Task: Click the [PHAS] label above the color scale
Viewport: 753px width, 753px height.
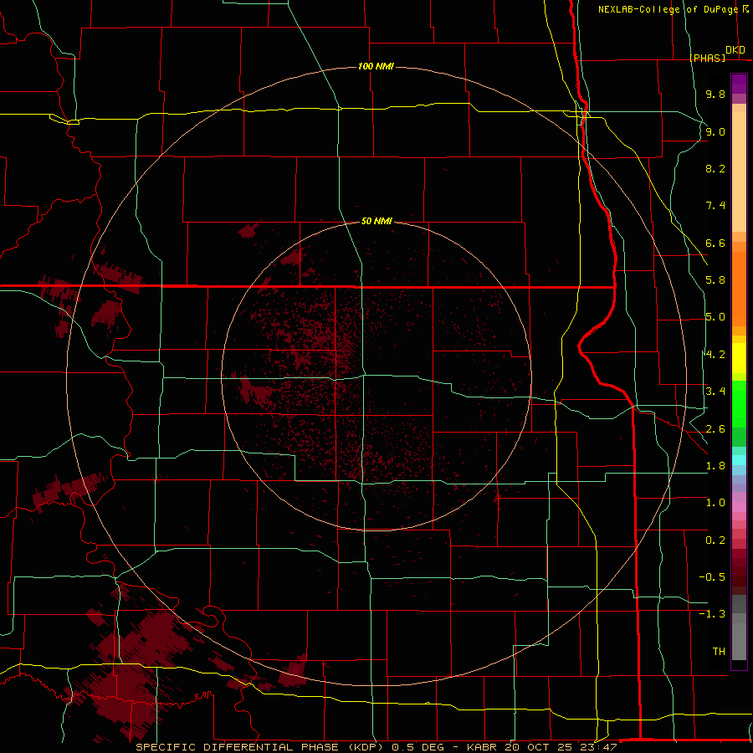Action: tap(707, 58)
